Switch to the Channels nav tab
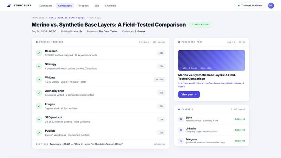This screenshot has height=158, width=281. coord(110,6)
